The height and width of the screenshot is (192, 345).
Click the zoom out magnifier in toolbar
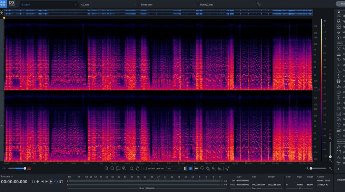(112, 169)
